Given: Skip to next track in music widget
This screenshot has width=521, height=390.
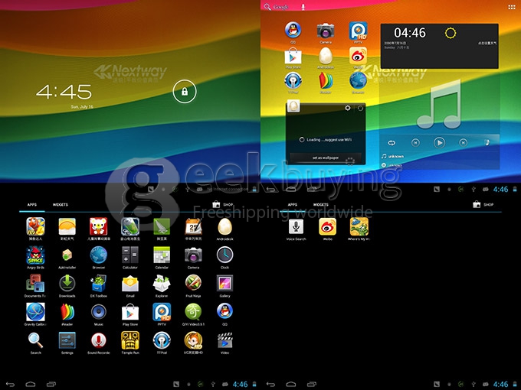Looking at the screenshot, I should point(464,142).
